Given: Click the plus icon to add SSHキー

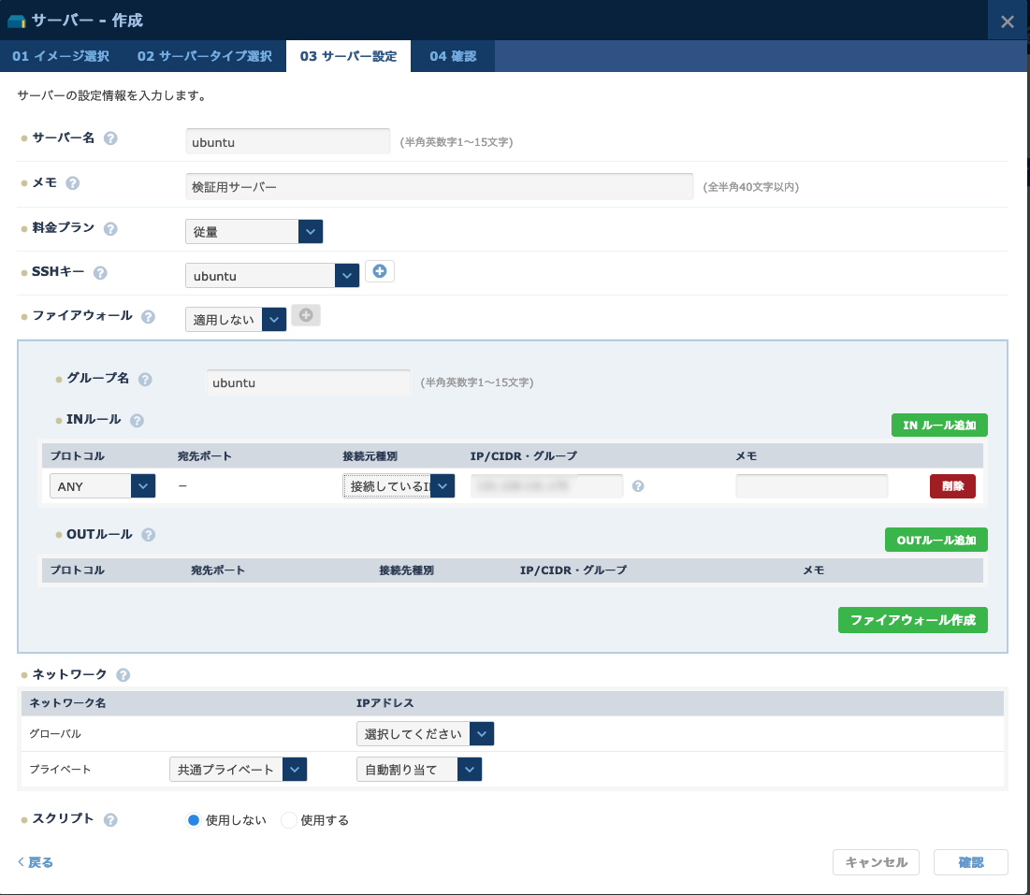Looking at the screenshot, I should 379,271.
